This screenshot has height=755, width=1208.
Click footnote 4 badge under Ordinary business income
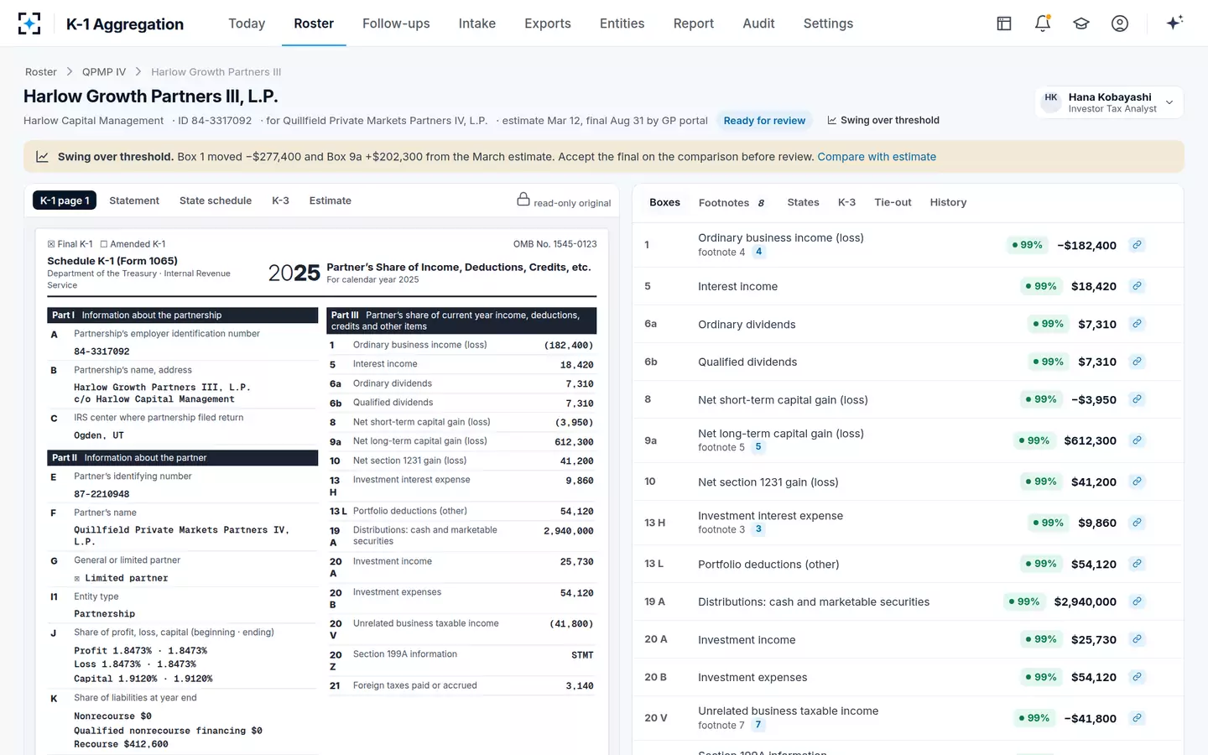click(758, 252)
